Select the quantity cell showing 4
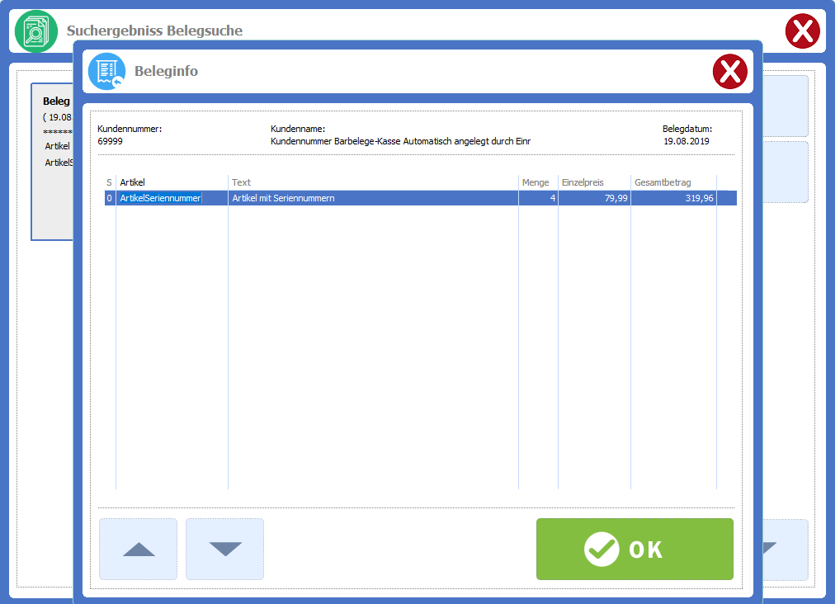 [x=538, y=198]
